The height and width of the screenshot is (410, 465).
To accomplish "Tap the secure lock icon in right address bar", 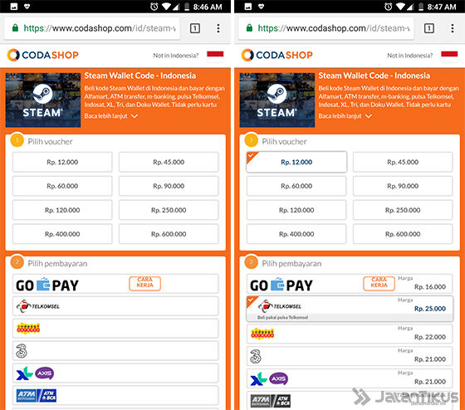I will point(249,28).
